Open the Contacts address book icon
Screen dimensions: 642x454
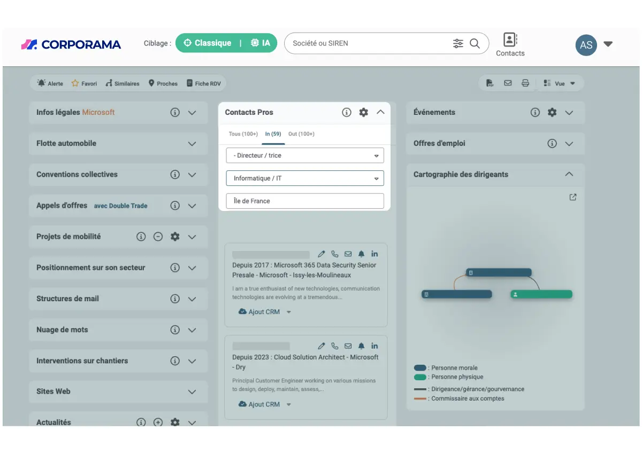click(510, 40)
